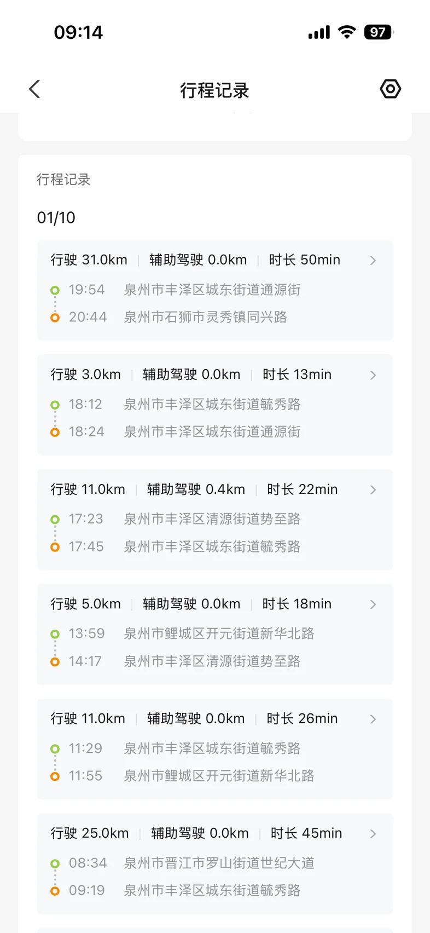The image size is (430, 933).
Task: Expand the 25.0km 45min trip
Action: coord(373,834)
